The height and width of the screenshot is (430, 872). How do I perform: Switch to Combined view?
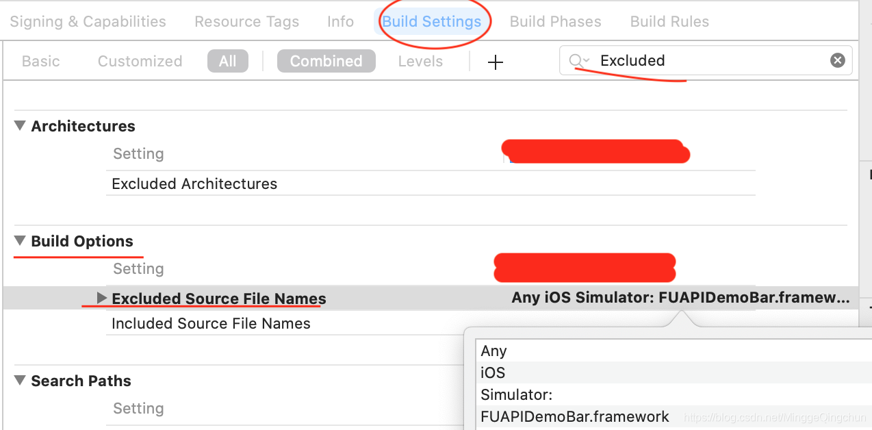pyautogui.click(x=326, y=62)
